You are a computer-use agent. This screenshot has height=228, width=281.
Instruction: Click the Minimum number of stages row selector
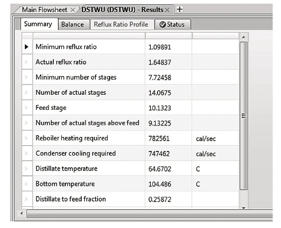[27, 77]
